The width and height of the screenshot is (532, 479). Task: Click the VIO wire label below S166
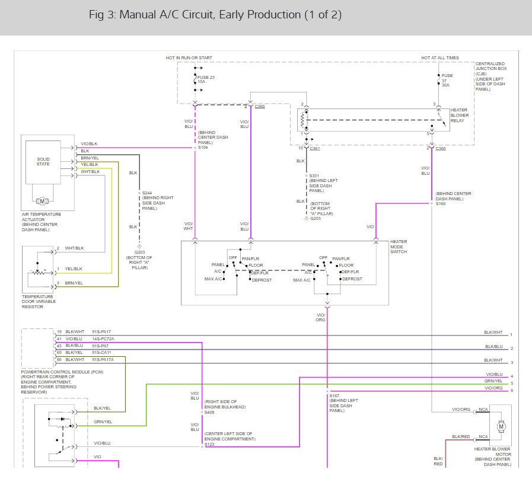point(370,227)
